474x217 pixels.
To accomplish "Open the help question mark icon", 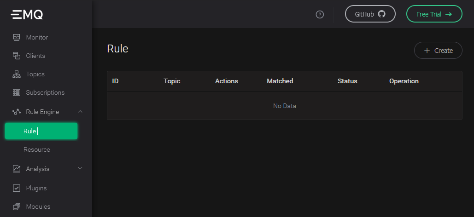I will click(320, 14).
